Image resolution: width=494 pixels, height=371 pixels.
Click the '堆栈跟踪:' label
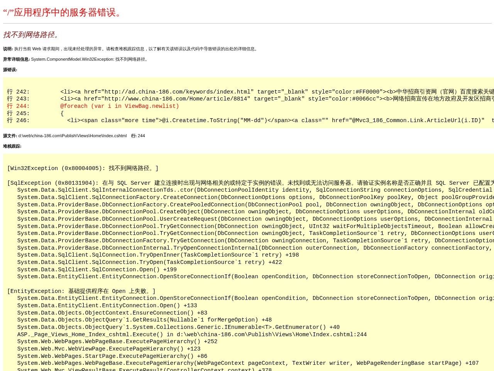tap(12, 146)
